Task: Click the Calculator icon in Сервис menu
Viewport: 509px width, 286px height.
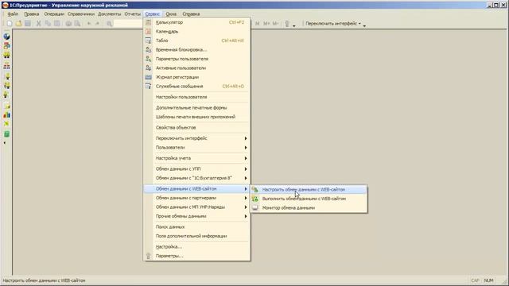Action: click(149, 22)
